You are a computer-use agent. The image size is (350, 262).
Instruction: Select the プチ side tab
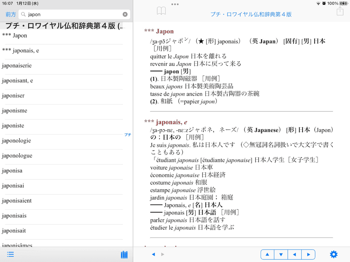pyautogui.click(x=128, y=135)
